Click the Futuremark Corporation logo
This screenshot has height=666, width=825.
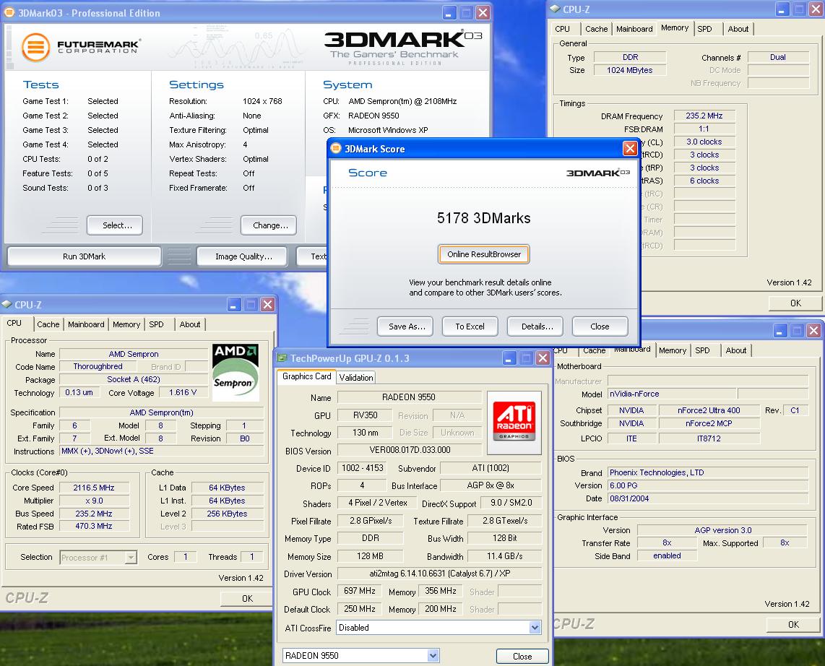[x=81, y=47]
